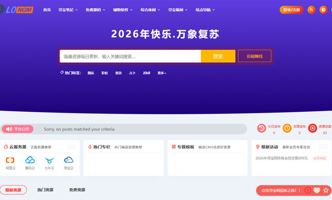Focus the keyword search input field
Screen dimensions: 332x200
130,56
